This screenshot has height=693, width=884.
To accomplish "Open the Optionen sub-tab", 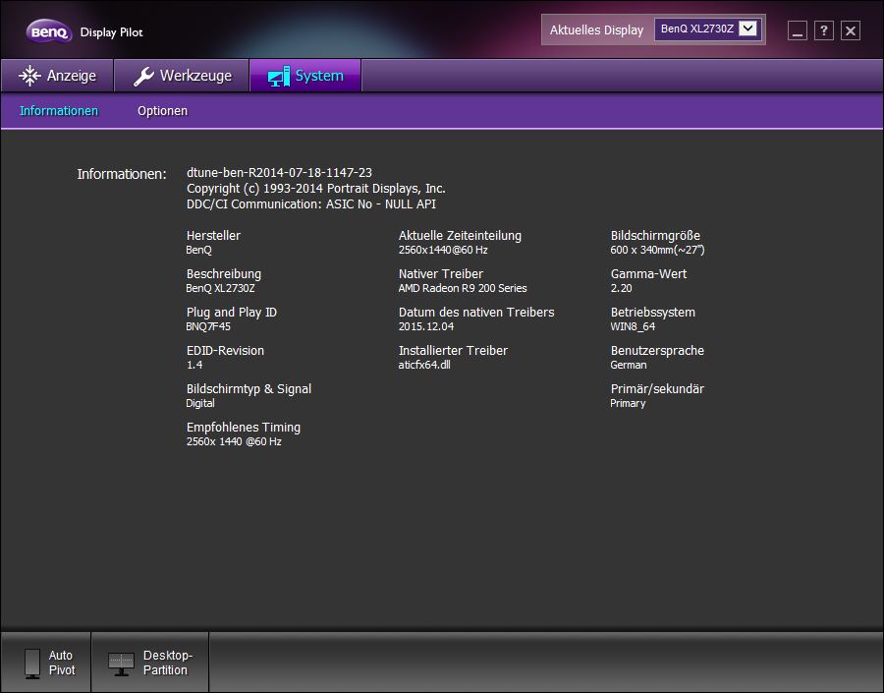I will tap(162, 111).
